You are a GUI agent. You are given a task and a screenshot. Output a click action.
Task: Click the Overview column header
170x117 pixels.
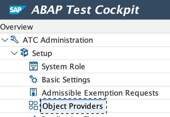pos(16,27)
